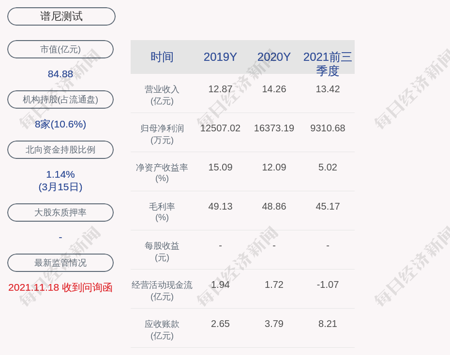Click the 谱尼测试 company name button
This screenshot has height=355, width=450.
click(61, 16)
